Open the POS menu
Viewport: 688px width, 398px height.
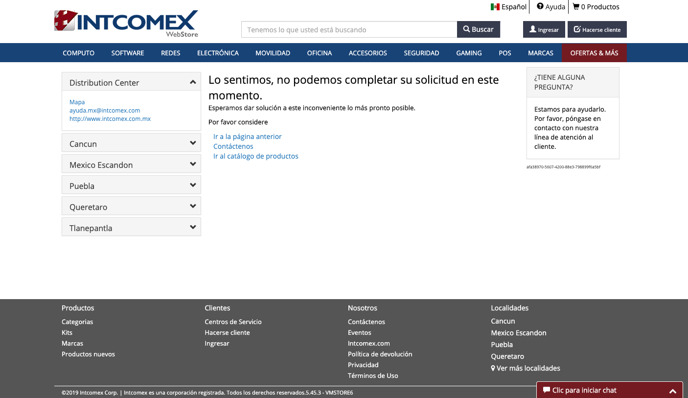505,53
